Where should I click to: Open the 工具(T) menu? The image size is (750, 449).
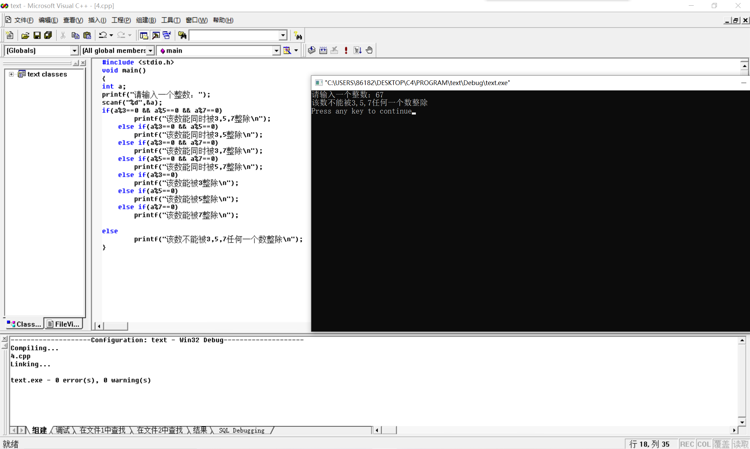[171, 20]
